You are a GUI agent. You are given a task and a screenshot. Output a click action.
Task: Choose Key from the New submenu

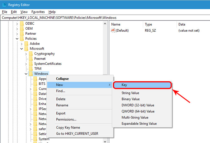tap(142, 85)
